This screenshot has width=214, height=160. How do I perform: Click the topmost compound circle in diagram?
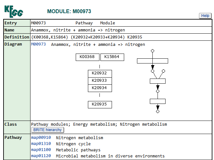coord(153,51)
